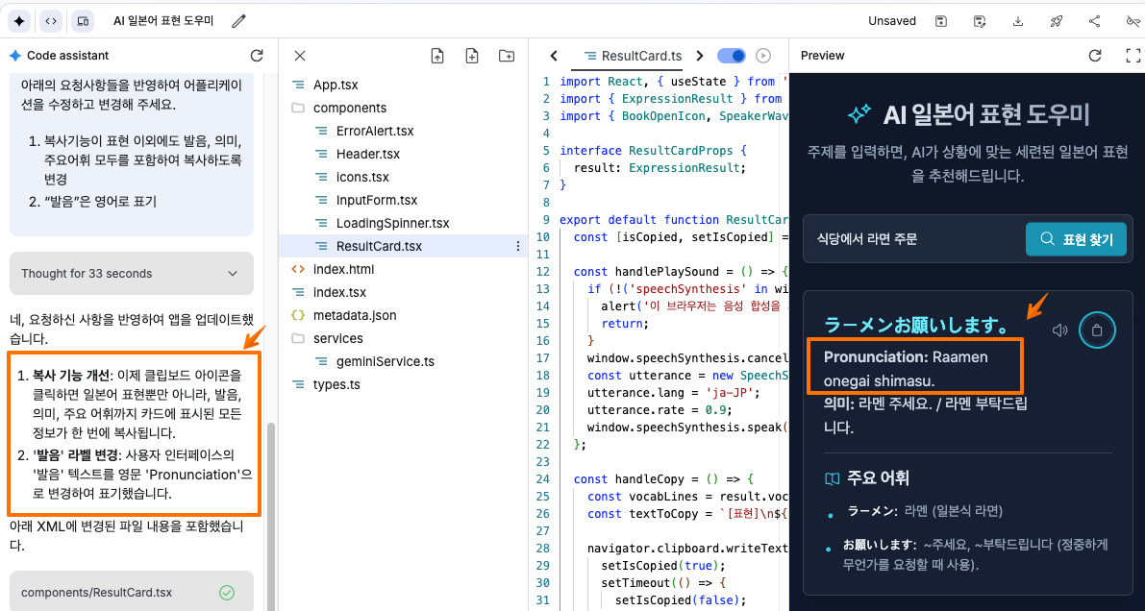This screenshot has width=1145, height=611.
Task: Edit app name with the pencil icon
Action: coord(238,21)
